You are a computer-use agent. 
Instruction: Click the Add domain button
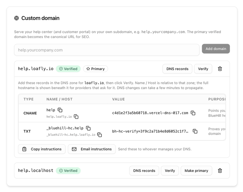tap(216, 49)
